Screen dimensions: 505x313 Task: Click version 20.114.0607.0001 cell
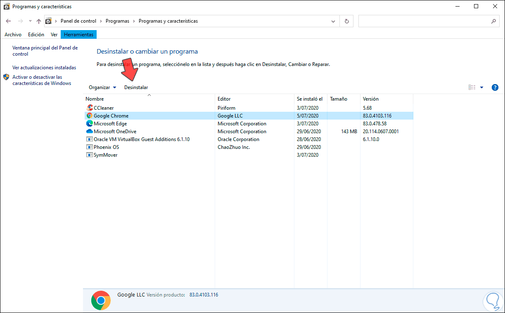(x=381, y=132)
